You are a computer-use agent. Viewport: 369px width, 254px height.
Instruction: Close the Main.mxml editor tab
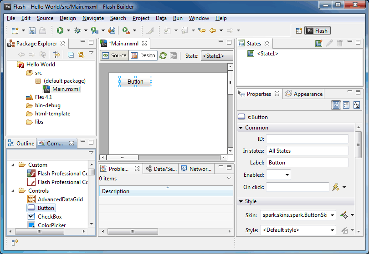coord(144,43)
